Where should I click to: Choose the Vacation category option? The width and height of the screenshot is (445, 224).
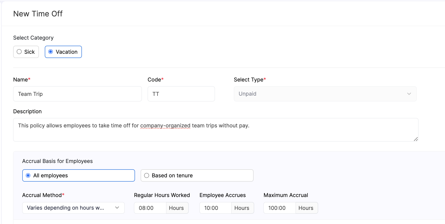point(51,52)
